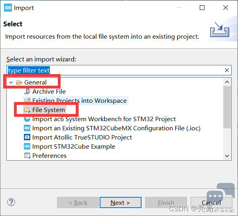Click the Next button
Screen dimensions: 238x216
[120, 202]
